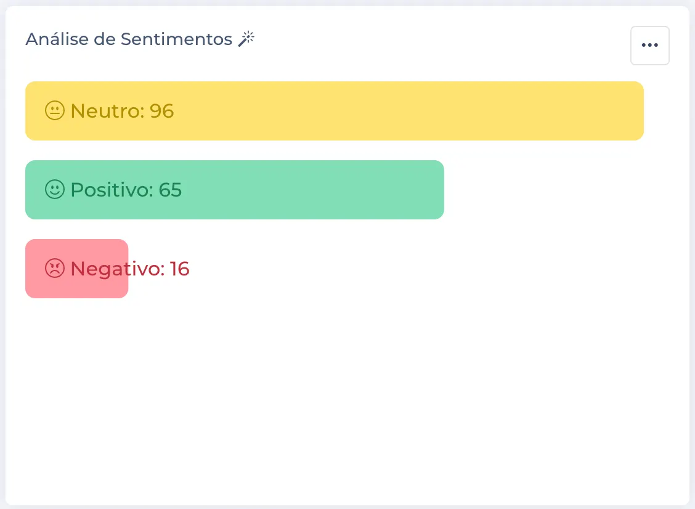Click the word "Positivo" in the green bar
The height and width of the screenshot is (509, 695).
coord(111,190)
